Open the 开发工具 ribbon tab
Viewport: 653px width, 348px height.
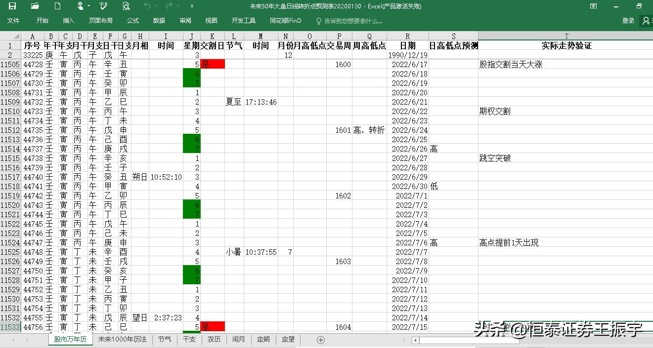[x=243, y=21]
